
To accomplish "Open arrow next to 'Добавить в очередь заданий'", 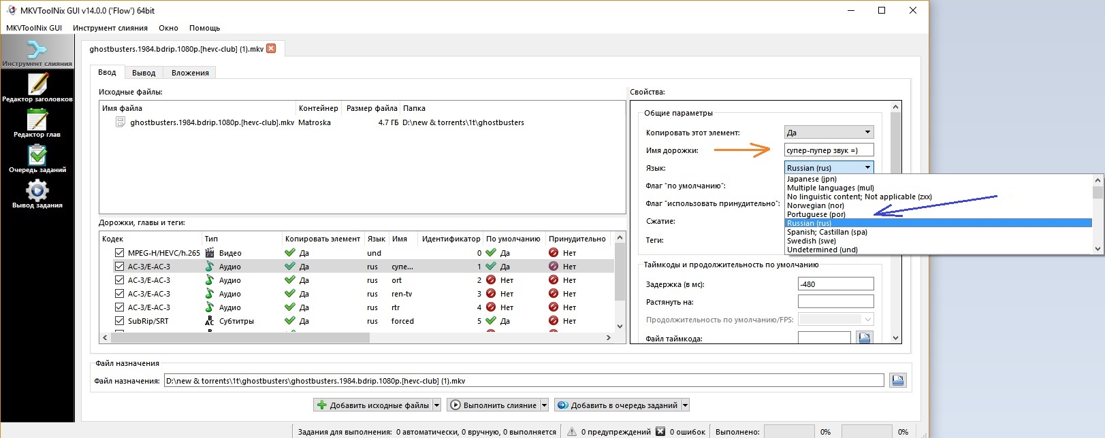I will [x=685, y=405].
